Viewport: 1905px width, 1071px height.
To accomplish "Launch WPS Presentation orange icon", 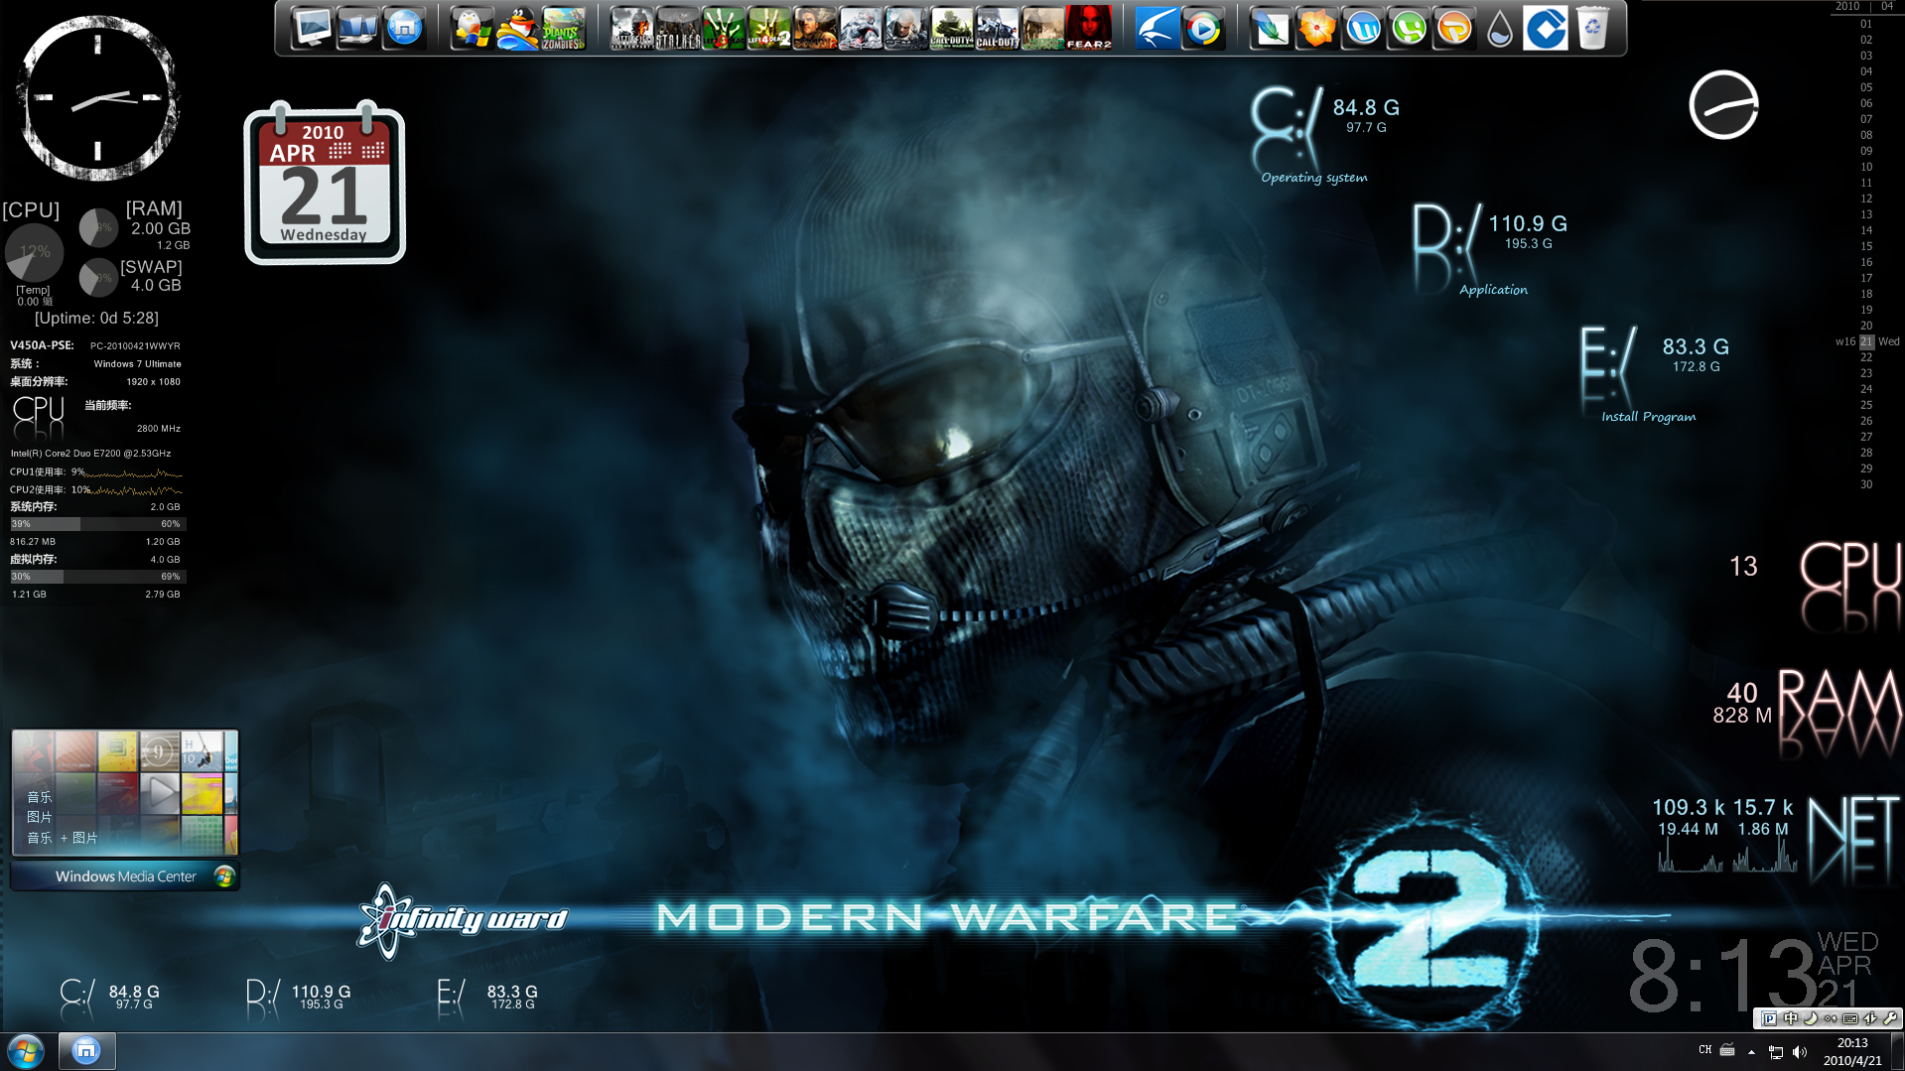I will (x=1454, y=28).
